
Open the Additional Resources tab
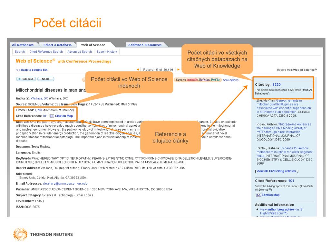click(x=145, y=45)
